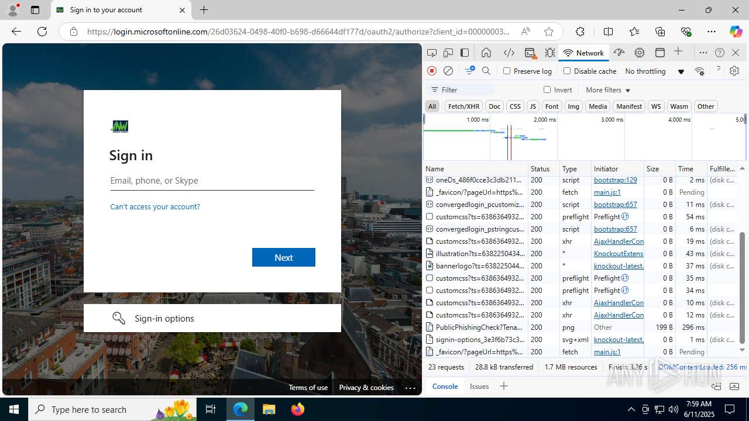Image resolution: width=749 pixels, height=421 pixels.
Task: Open Sign-in options
Action: [x=212, y=318]
